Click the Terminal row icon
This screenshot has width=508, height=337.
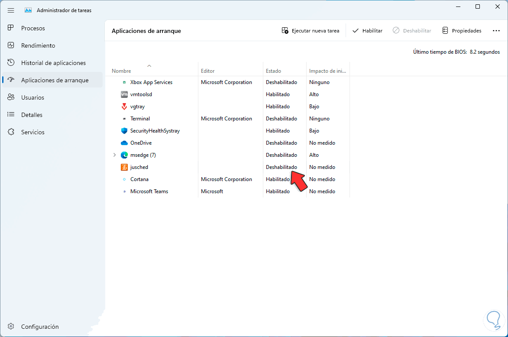[x=124, y=119]
